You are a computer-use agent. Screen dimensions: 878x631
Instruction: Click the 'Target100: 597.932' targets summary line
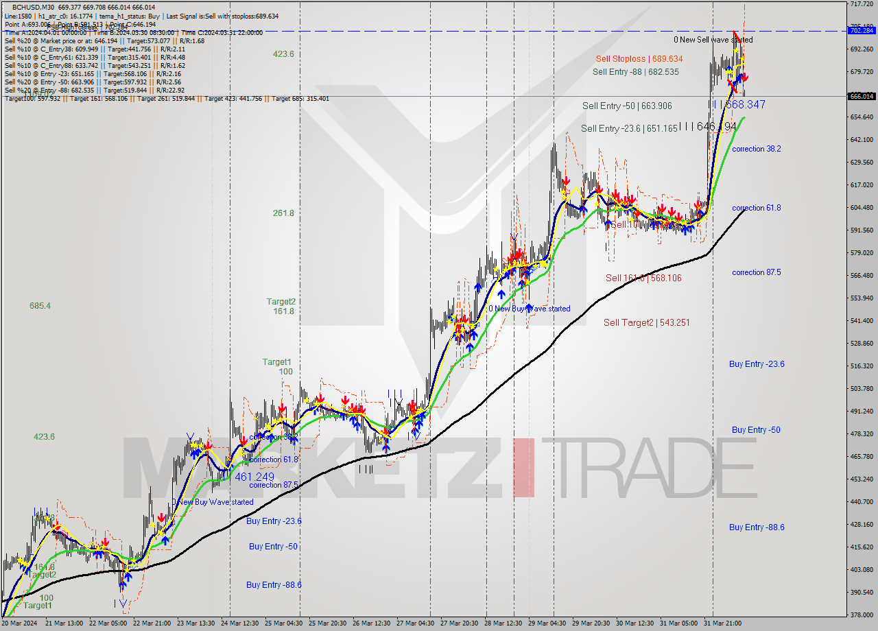pyautogui.click(x=167, y=98)
